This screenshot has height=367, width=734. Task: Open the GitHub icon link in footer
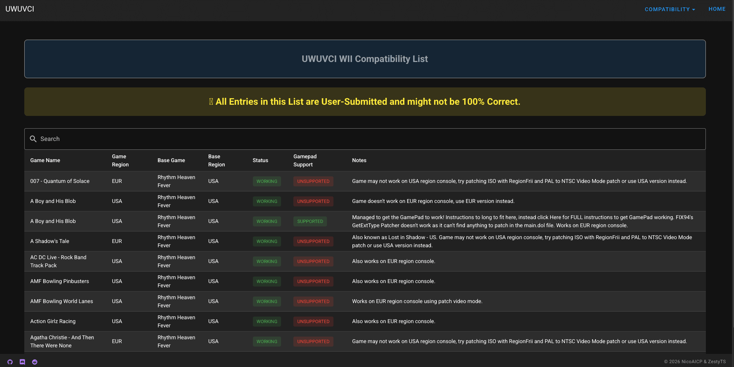coord(10,362)
